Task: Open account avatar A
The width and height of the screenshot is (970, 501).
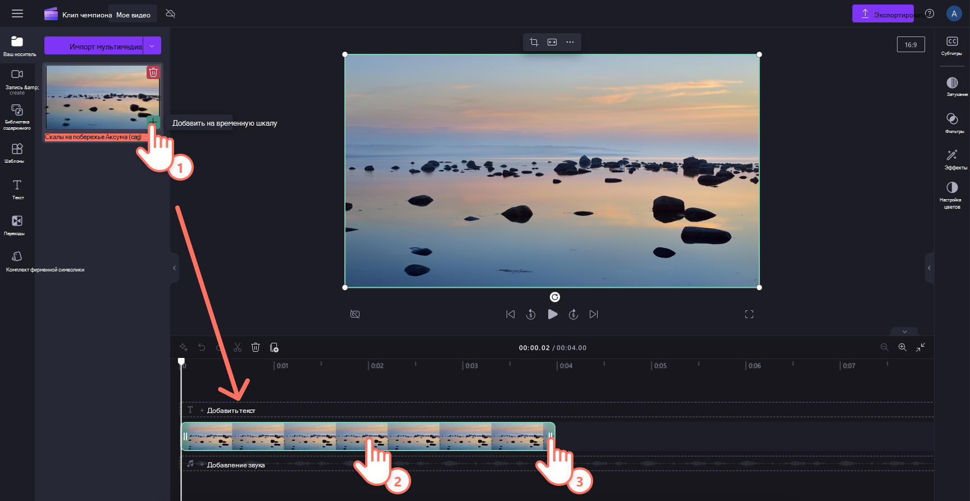Action: (x=954, y=13)
